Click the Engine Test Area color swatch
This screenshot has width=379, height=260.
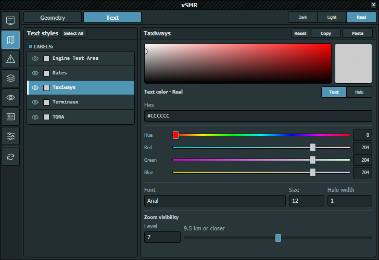(46, 58)
